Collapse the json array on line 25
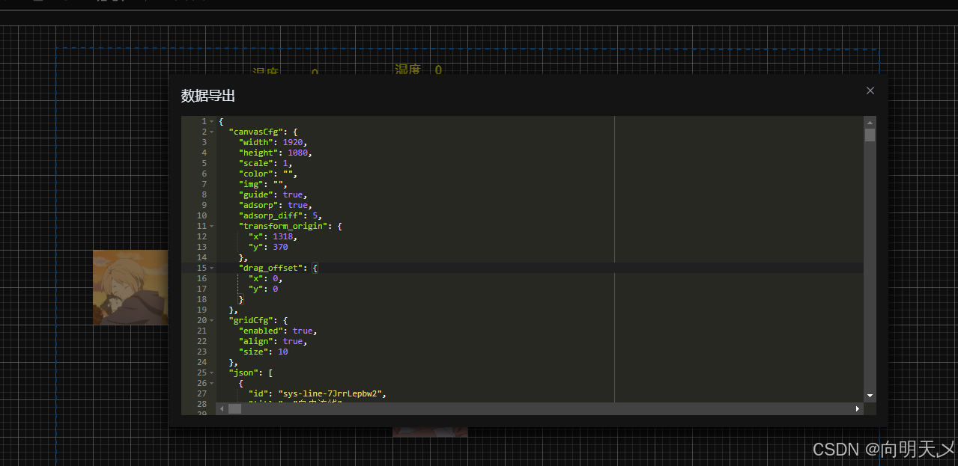958x466 pixels. pos(212,373)
